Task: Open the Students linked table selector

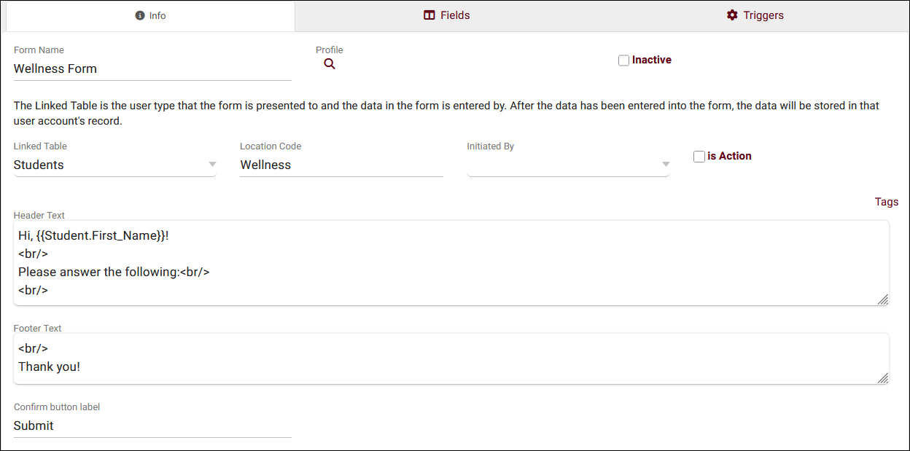Action: [109, 165]
